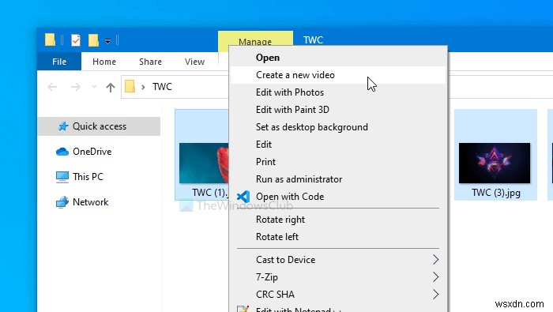Click the OneDrive cloud icon
This screenshot has height=312, width=553.
(x=62, y=152)
